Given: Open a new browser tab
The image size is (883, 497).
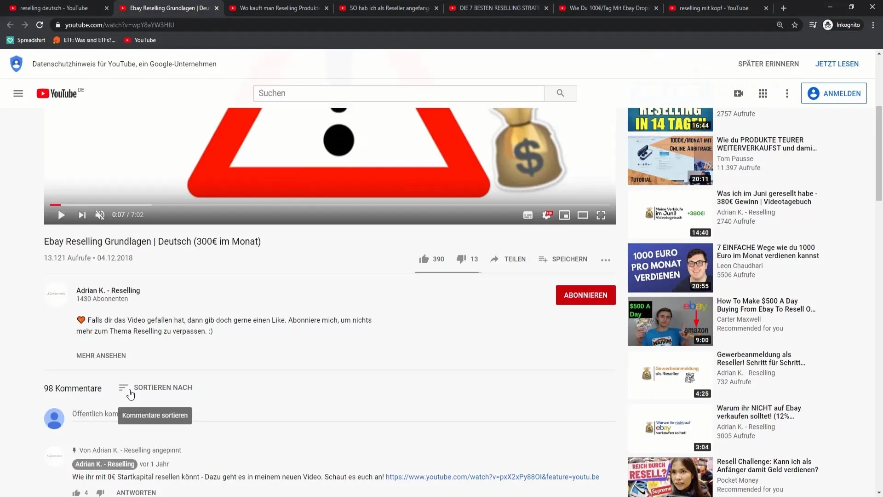Looking at the screenshot, I should (784, 8).
